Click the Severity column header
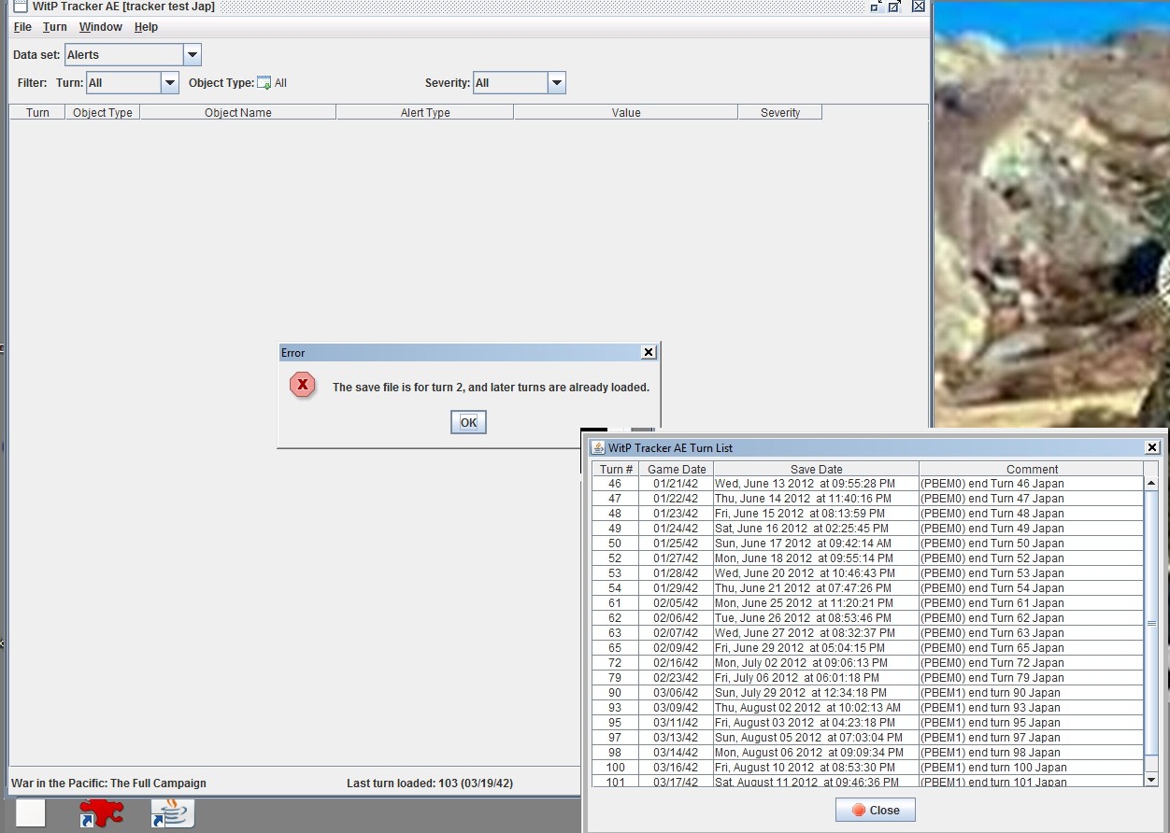The image size is (1170, 833). 779,112
